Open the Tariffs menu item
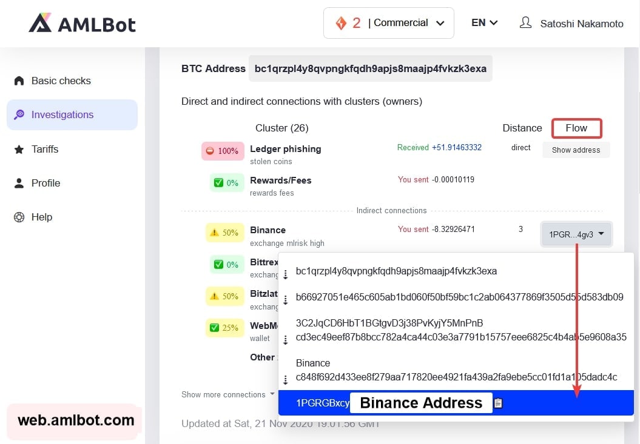 45,149
